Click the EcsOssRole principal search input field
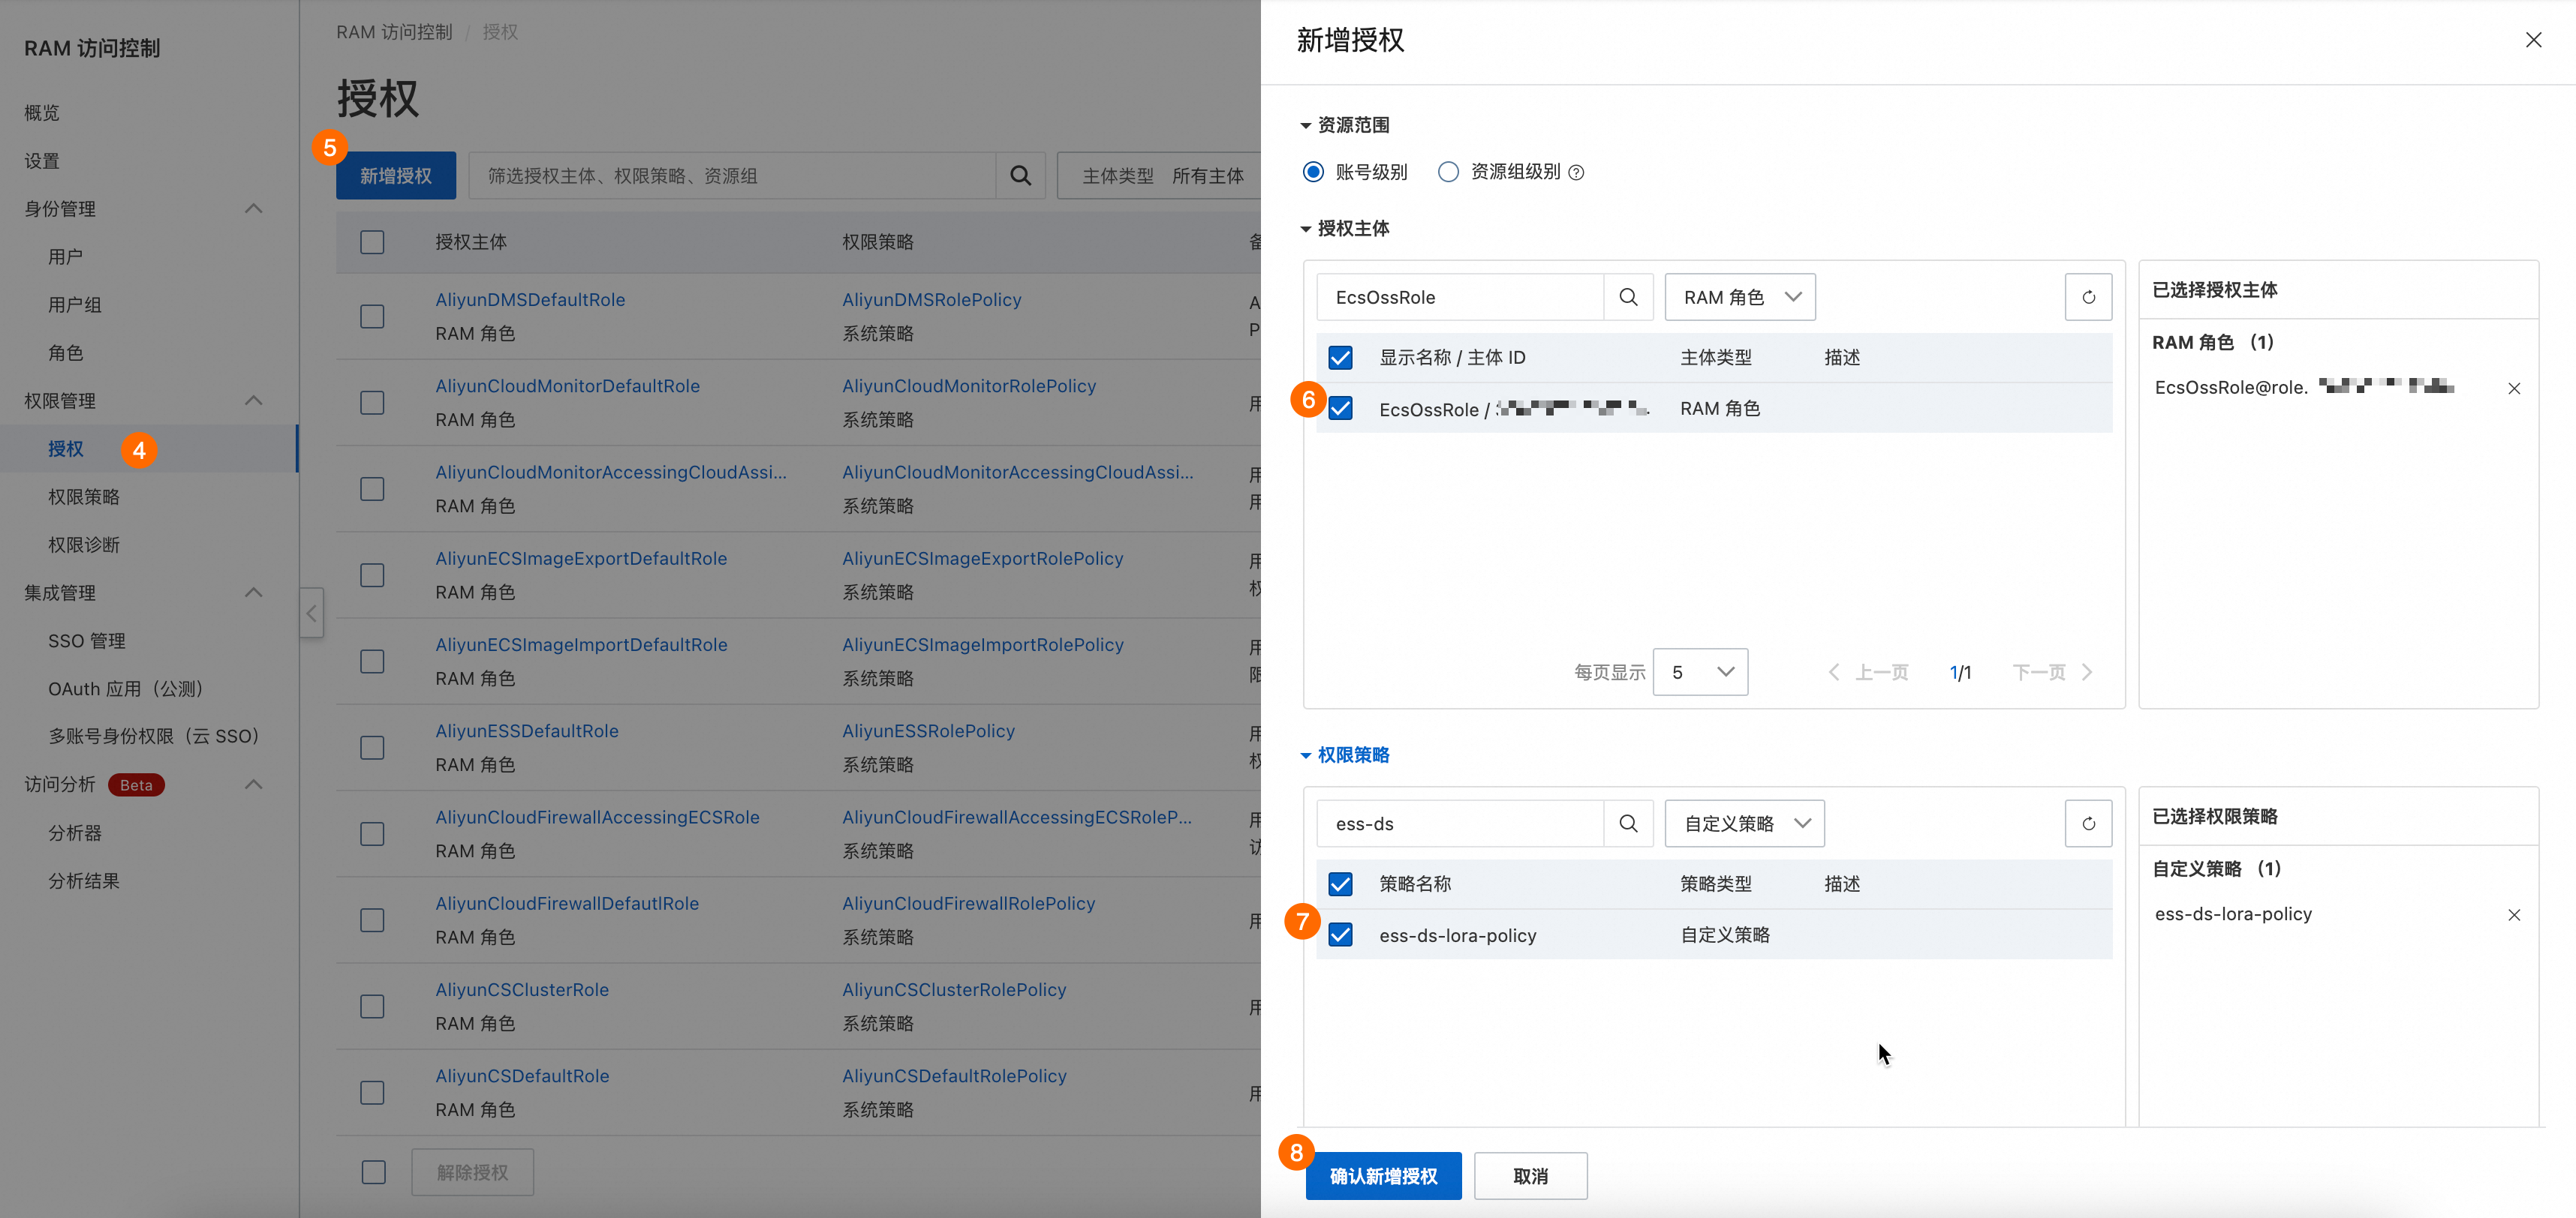Viewport: 2576px width, 1218px height. point(1460,297)
